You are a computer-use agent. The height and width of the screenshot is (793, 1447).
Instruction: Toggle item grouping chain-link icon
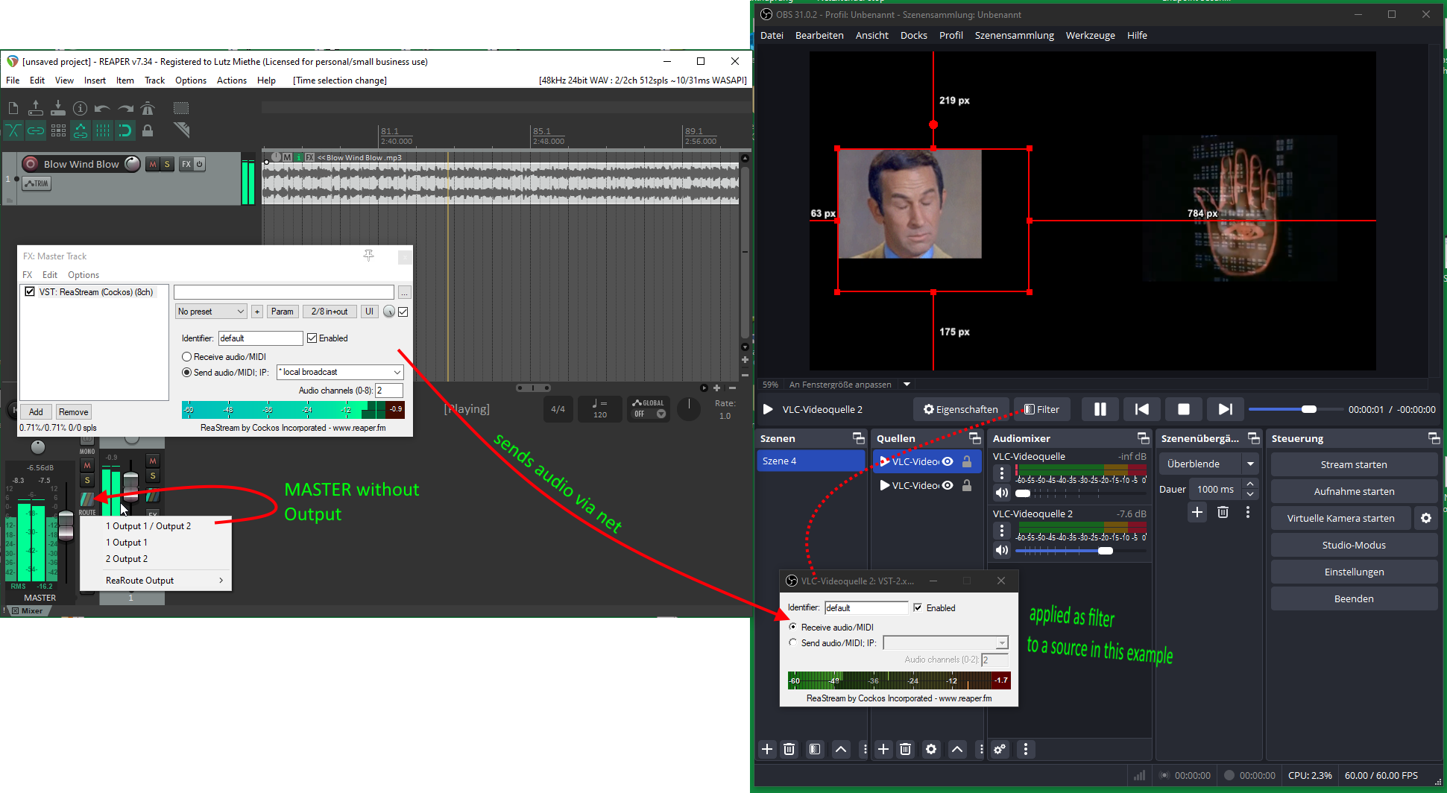tap(35, 130)
